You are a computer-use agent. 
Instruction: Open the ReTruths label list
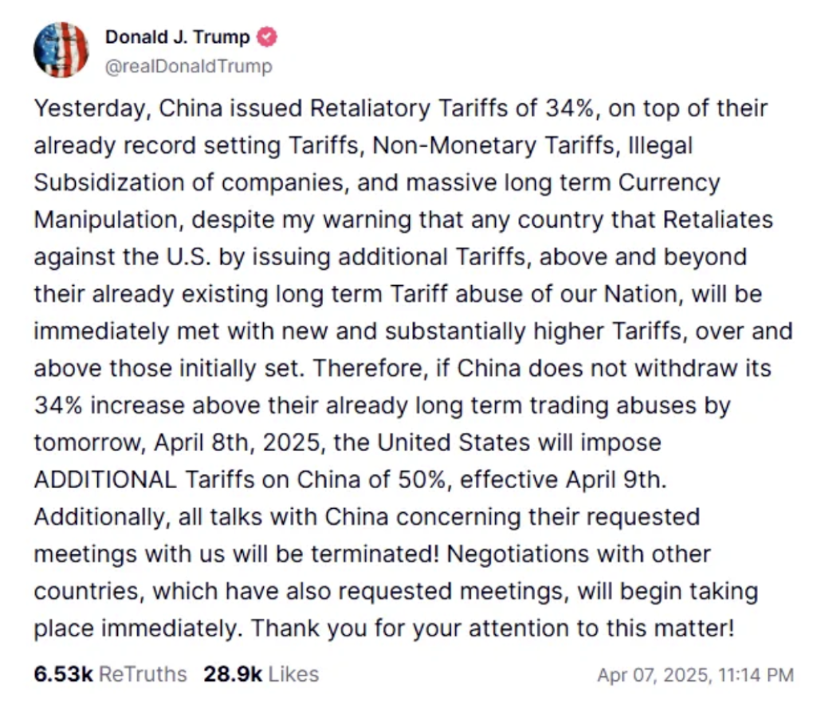point(143,674)
